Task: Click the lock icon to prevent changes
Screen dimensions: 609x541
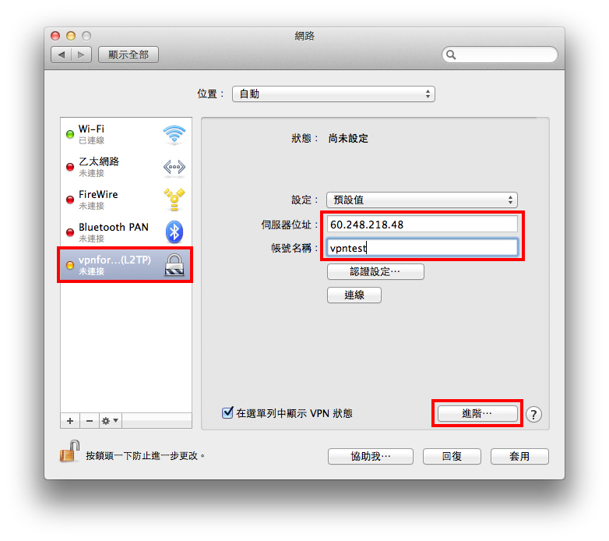Action: point(70,451)
